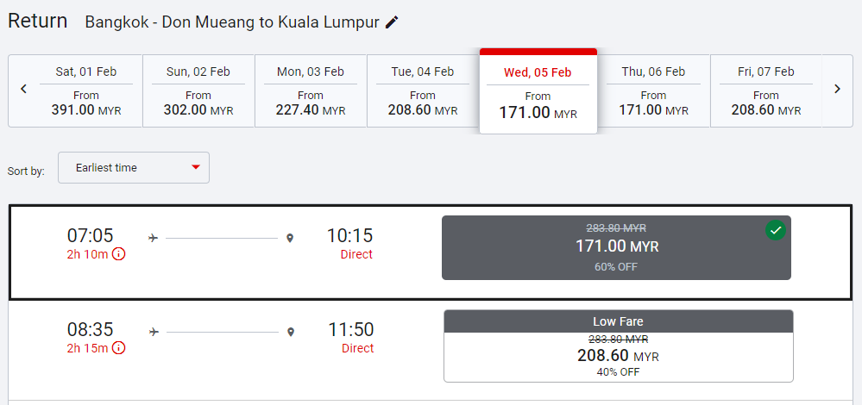Open the Earliest time sort dropdown

pos(134,168)
